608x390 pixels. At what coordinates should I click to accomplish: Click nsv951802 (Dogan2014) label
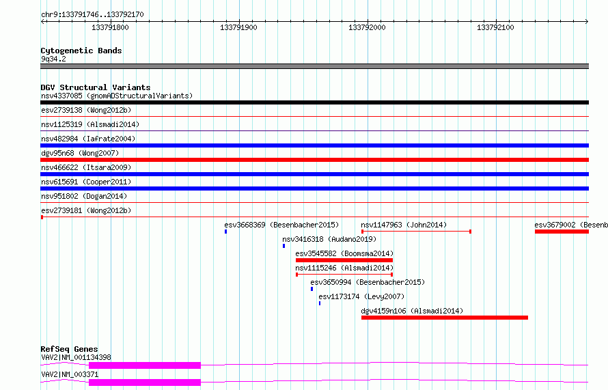coord(84,196)
